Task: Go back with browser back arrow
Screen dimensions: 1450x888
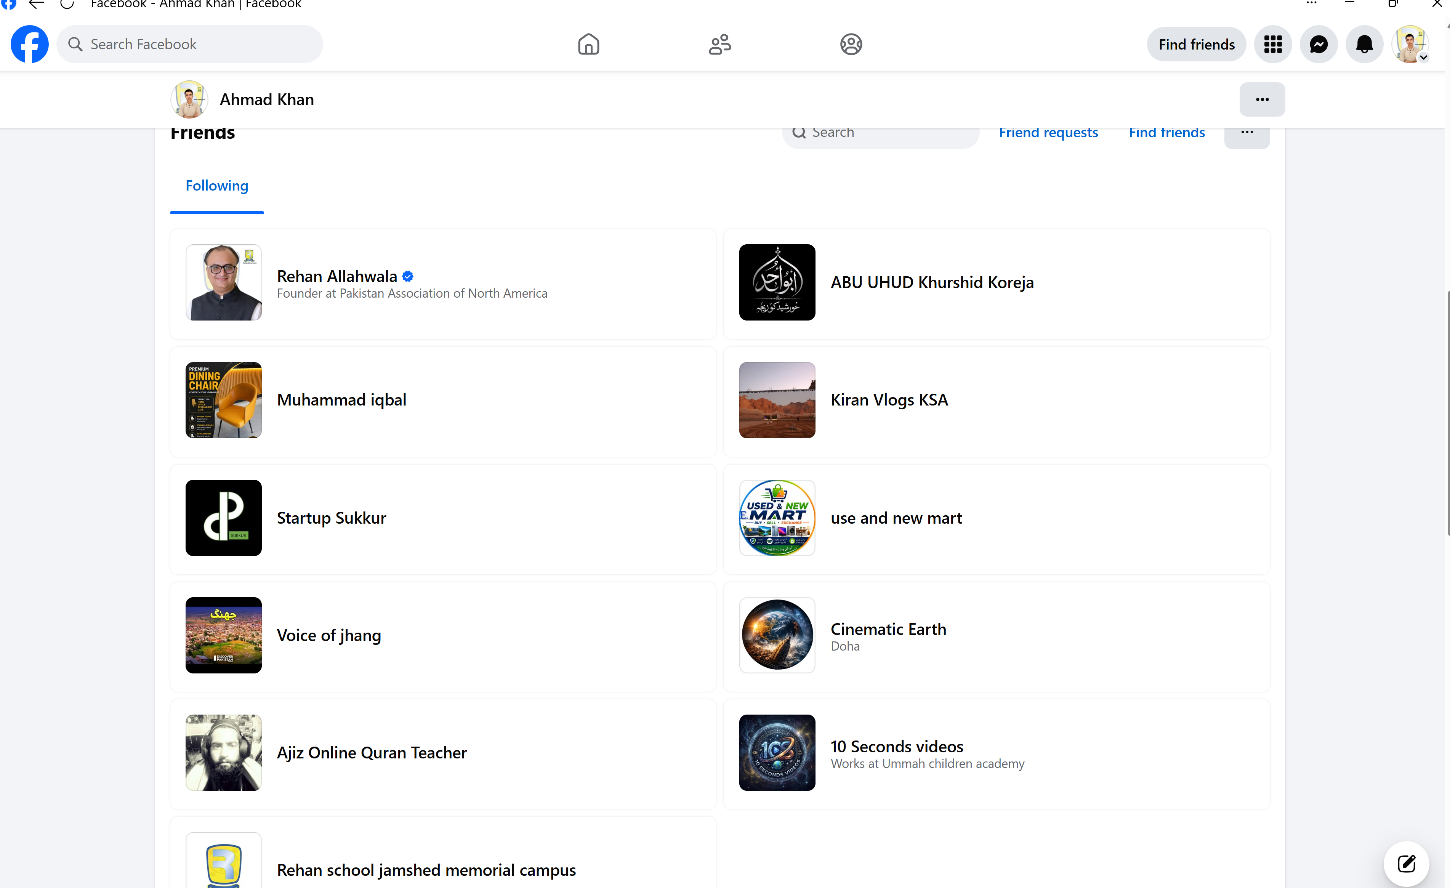Action: [37, 4]
